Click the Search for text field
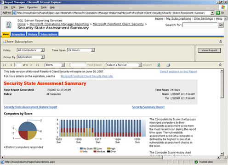 tap(200, 25)
